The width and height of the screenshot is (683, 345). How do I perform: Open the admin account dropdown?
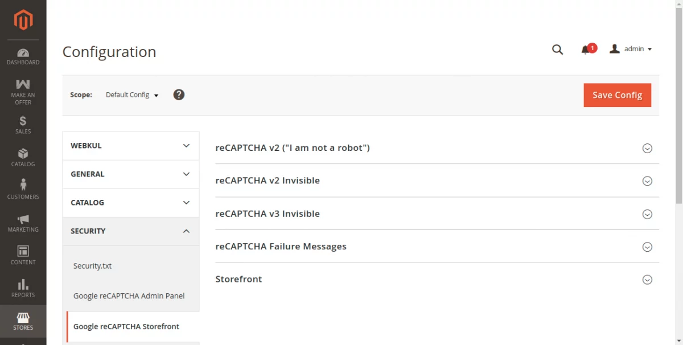click(x=631, y=49)
